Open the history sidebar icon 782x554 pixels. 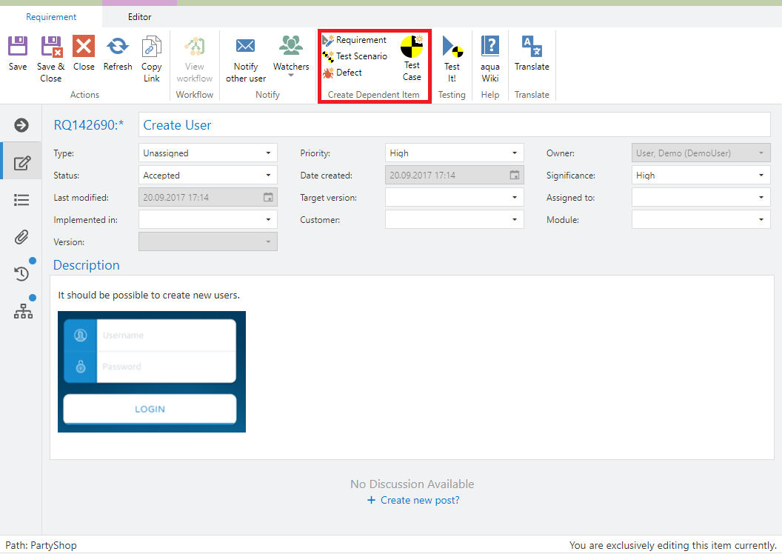pyautogui.click(x=21, y=274)
